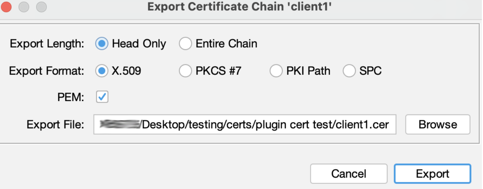Screen dimensions: 483x189
Task: Choose PKI Path export format
Action: coord(276,71)
